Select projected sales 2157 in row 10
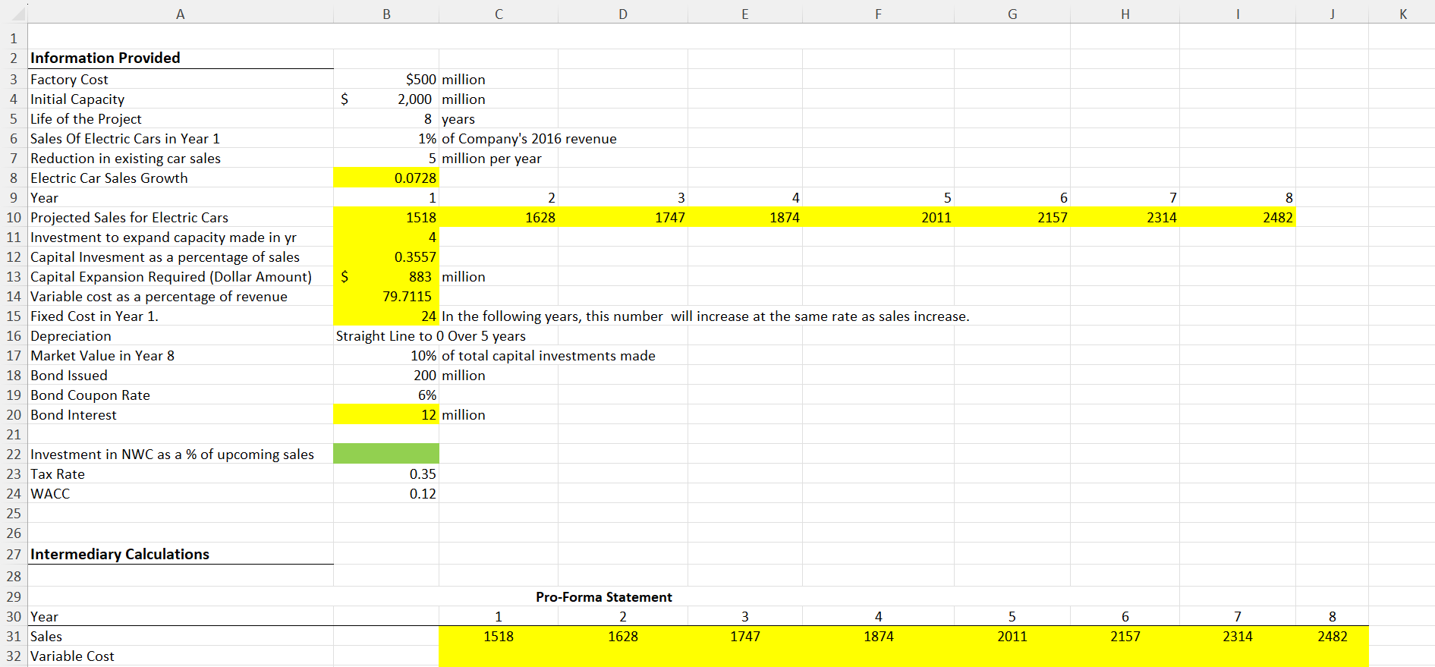1435x667 pixels. [x=1012, y=217]
